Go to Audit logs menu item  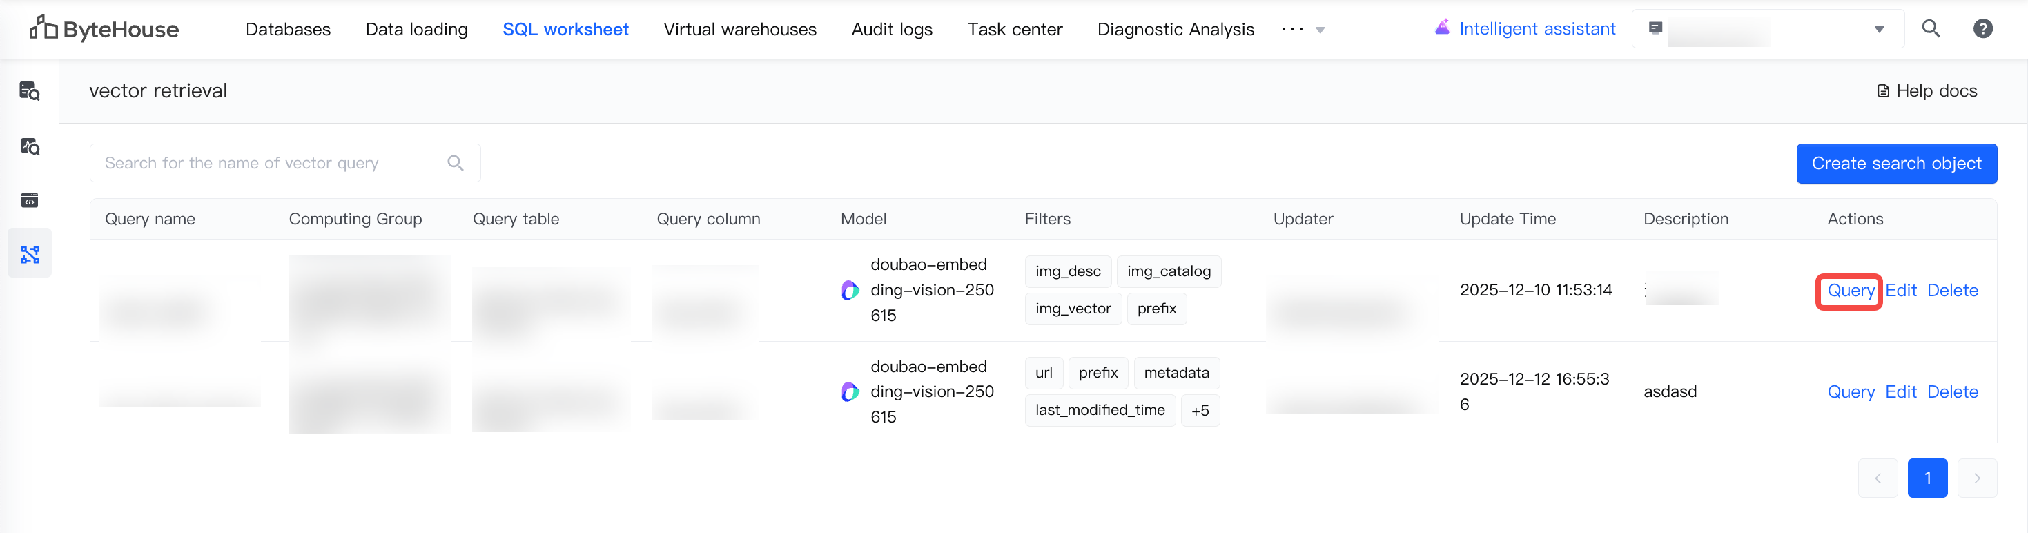(x=891, y=29)
